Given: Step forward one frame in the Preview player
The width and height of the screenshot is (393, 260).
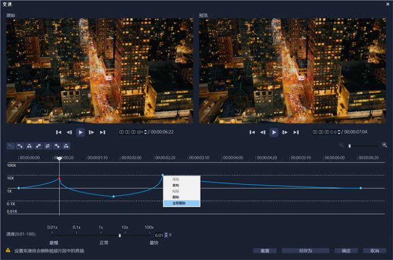Looking at the screenshot, I should coord(285,133).
